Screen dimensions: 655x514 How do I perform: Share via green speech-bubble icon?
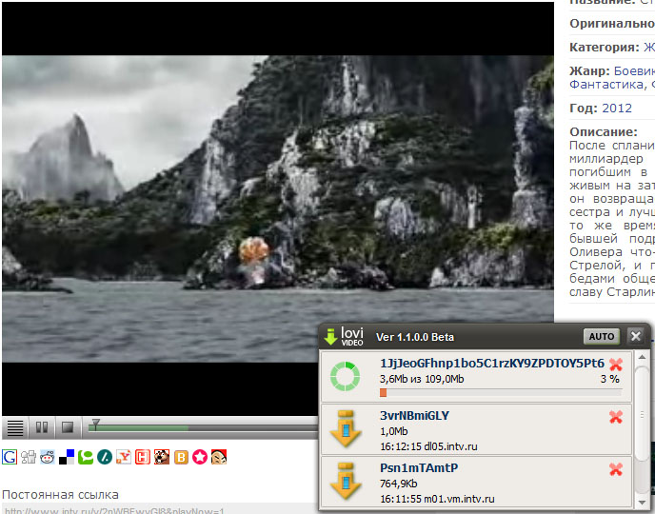[86, 457]
